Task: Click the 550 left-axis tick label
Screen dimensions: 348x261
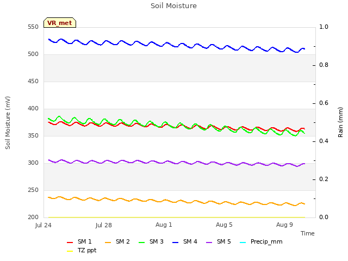Action: [x=33, y=27]
